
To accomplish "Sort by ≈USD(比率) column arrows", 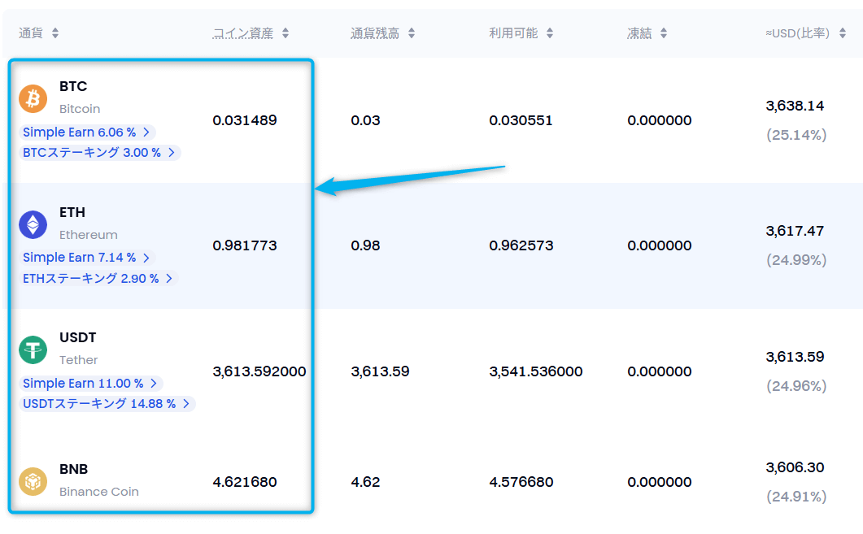I will tap(842, 33).
